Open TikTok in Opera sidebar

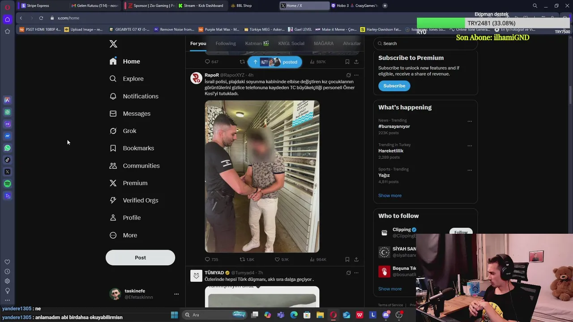coord(7,160)
